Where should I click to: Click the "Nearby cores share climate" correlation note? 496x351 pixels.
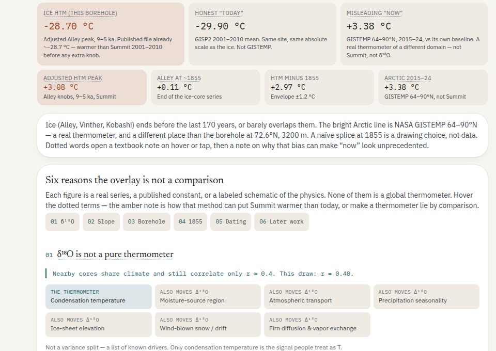203,274
